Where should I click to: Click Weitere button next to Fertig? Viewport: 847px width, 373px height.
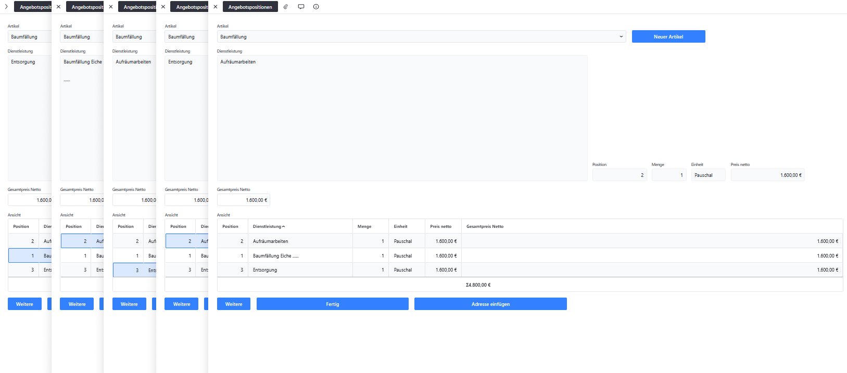[234, 304]
